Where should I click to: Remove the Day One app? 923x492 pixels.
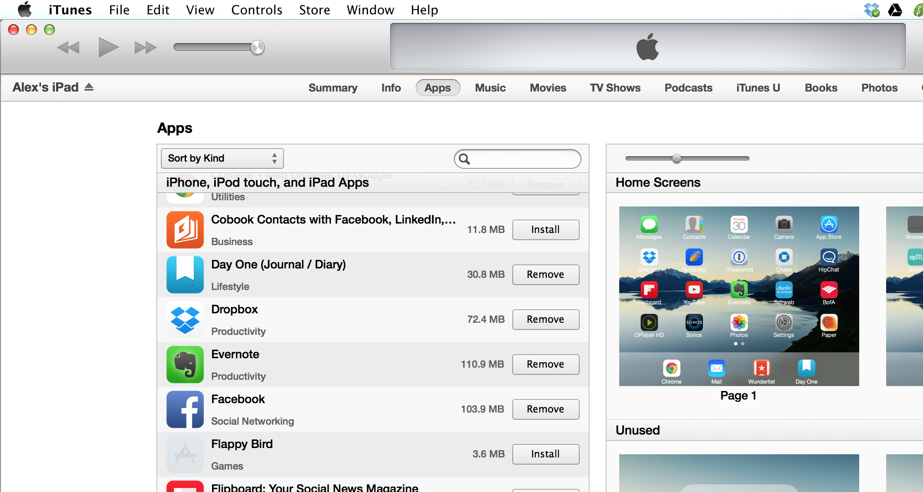tap(545, 275)
